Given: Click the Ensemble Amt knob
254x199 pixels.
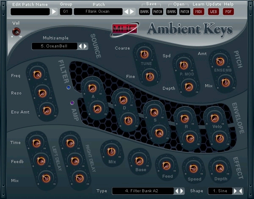Looking at the screenshot, I should 220,61.
